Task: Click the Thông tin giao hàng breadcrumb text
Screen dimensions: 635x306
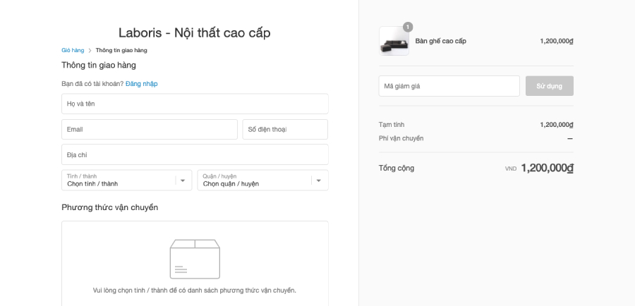Action: [x=121, y=50]
